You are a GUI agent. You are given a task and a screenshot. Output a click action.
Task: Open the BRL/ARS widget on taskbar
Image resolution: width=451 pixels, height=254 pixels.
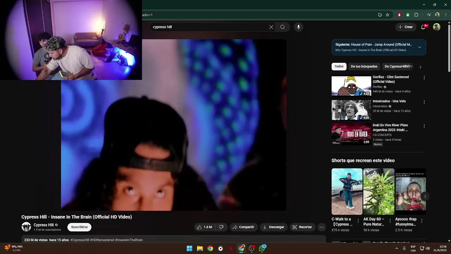click(x=13, y=248)
